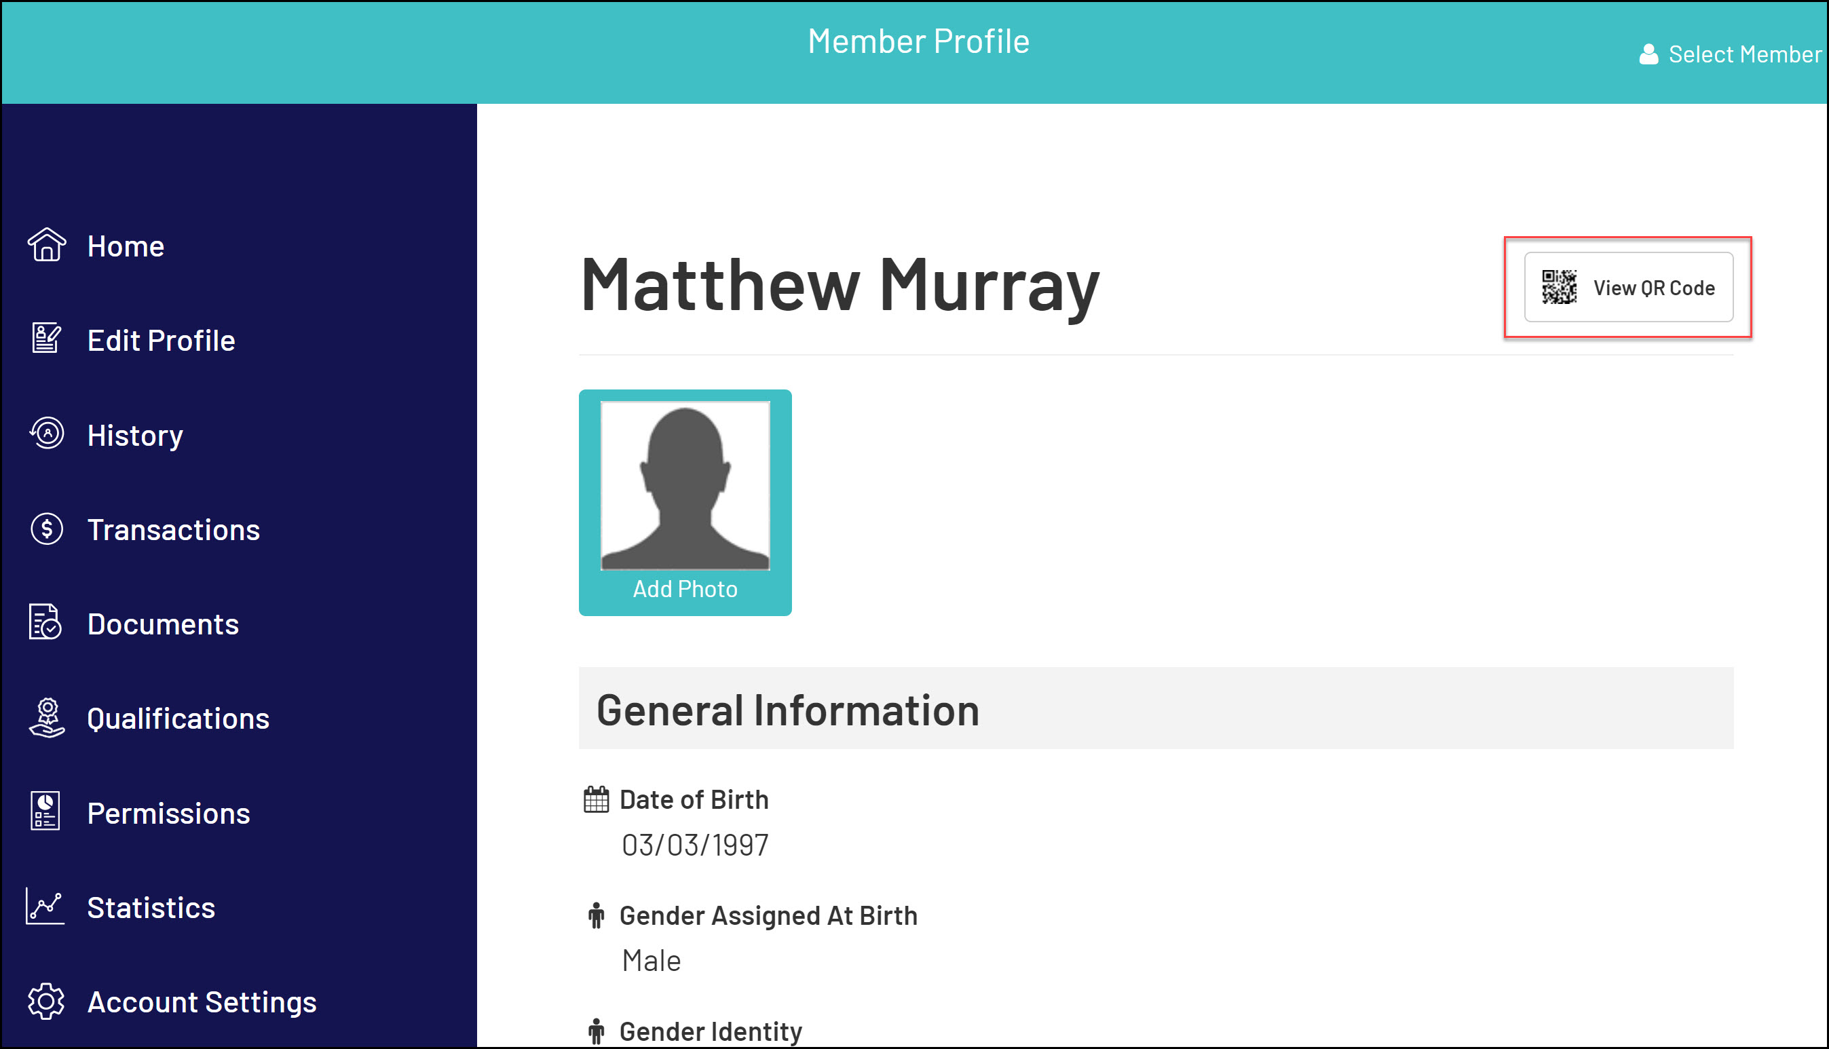The image size is (1829, 1049).
Task: Click the Transactions dollar icon
Action: 47,529
